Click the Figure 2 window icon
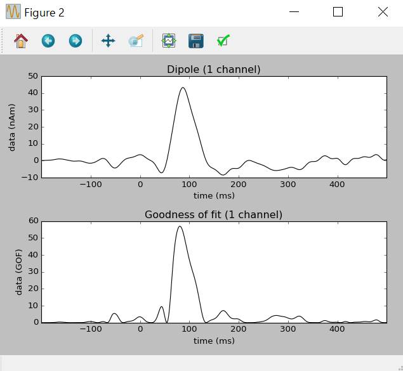Viewport: 403px width, 371px height. coord(13,12)
